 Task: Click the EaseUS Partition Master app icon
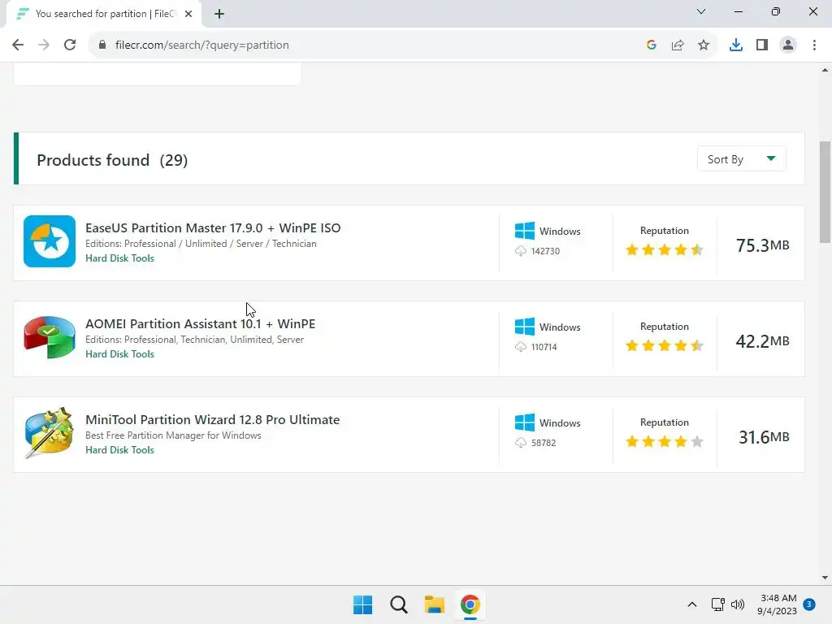coord(50,241)
